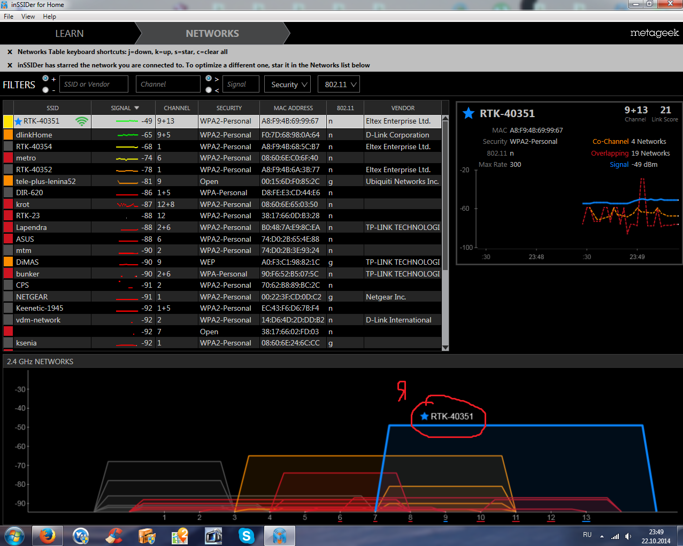Open the 802.11 filter dropdown
This screenshot has width=683, height=546.
point(338,84)
